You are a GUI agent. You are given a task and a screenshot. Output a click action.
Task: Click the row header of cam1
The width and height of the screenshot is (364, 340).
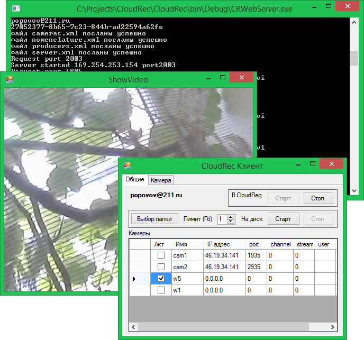(x=140, y=255)
